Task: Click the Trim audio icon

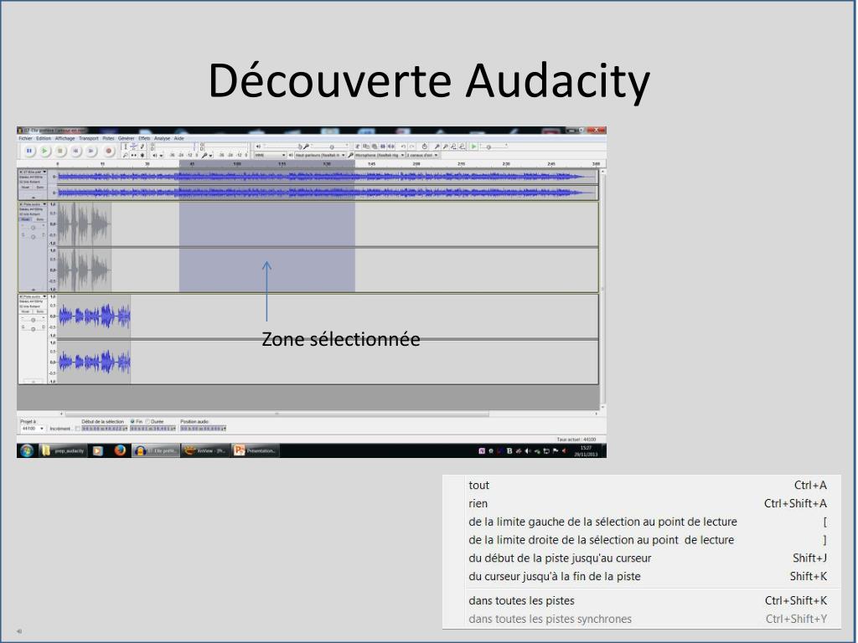Action: click(x=382, y=147)
